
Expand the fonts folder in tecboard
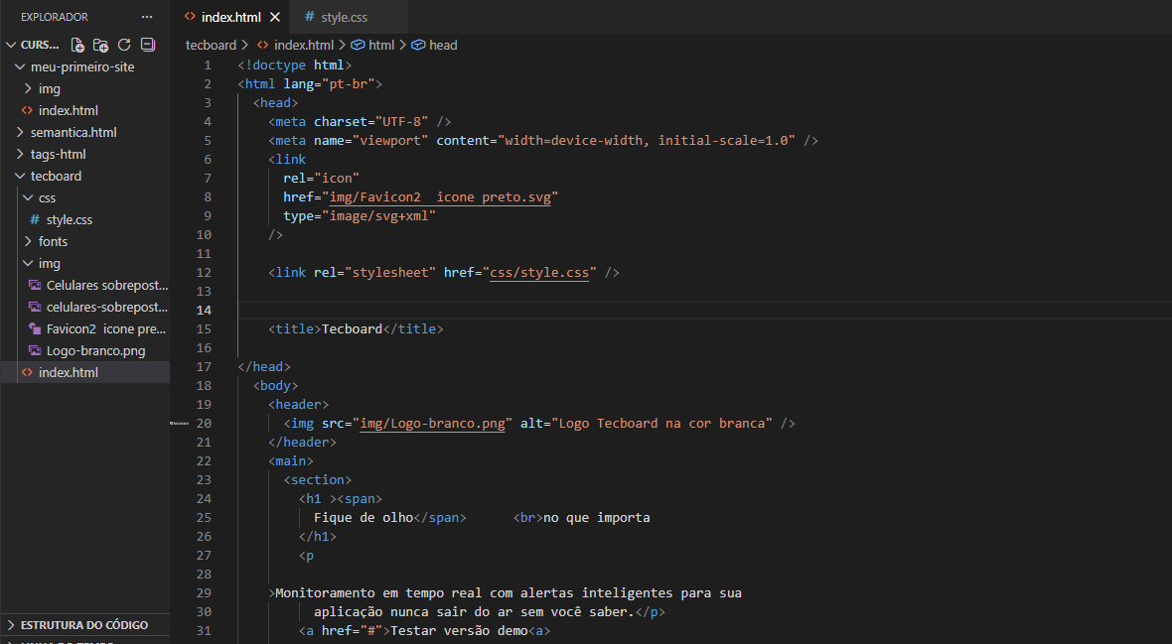[x=53, y=241]
